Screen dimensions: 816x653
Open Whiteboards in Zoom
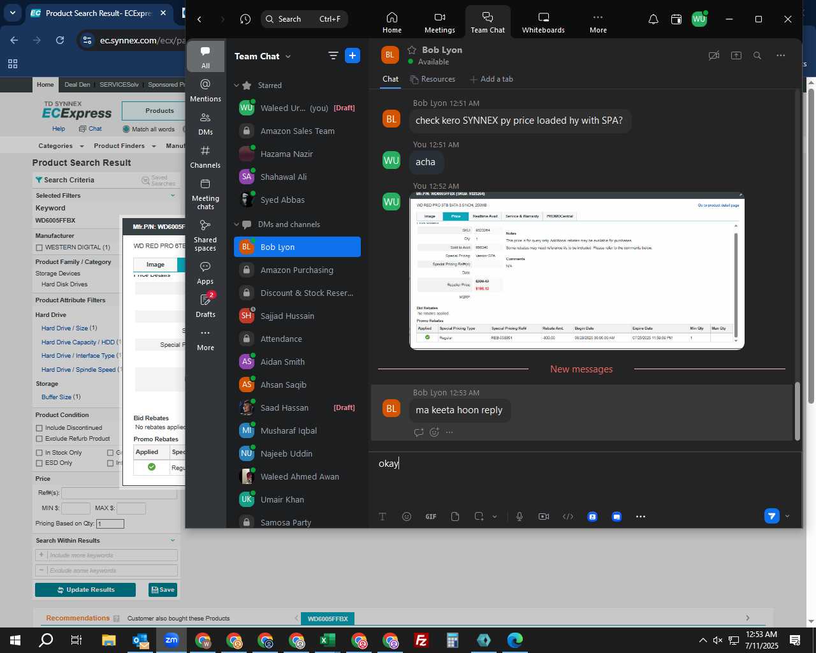pos(543,22)
